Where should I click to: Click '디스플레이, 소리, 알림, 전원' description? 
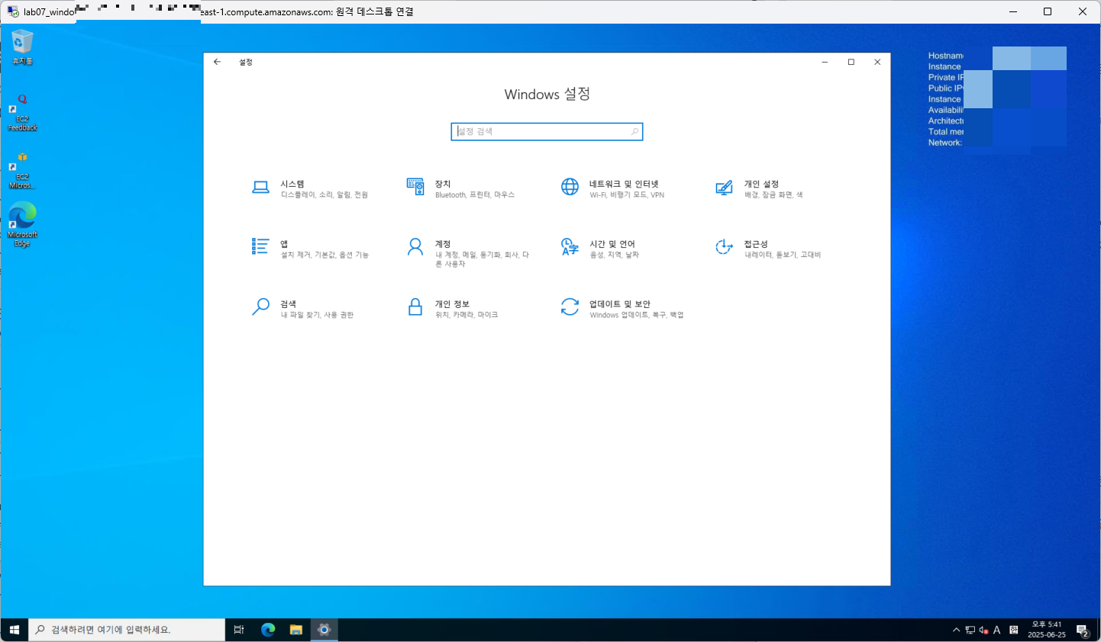pyautogui.click(x=324, y=195)
